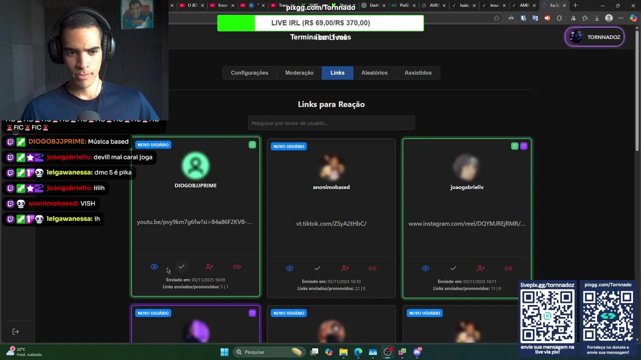This screenshot has height=360, width=641.
Task: Open browser downloads icon
Action: click(x=596, y=18)
